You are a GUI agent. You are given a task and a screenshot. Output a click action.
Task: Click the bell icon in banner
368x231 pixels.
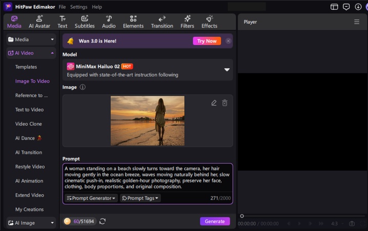pos(70,41)
